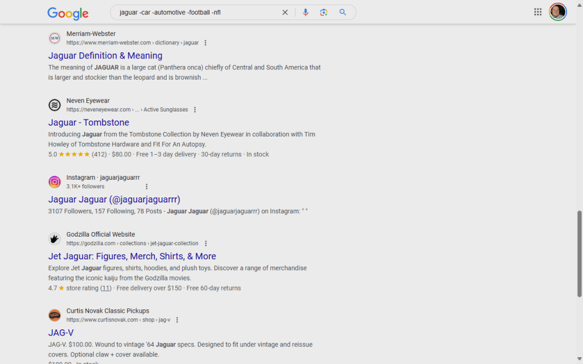
Task: Open the Google account profile picture
Action: 557,12
